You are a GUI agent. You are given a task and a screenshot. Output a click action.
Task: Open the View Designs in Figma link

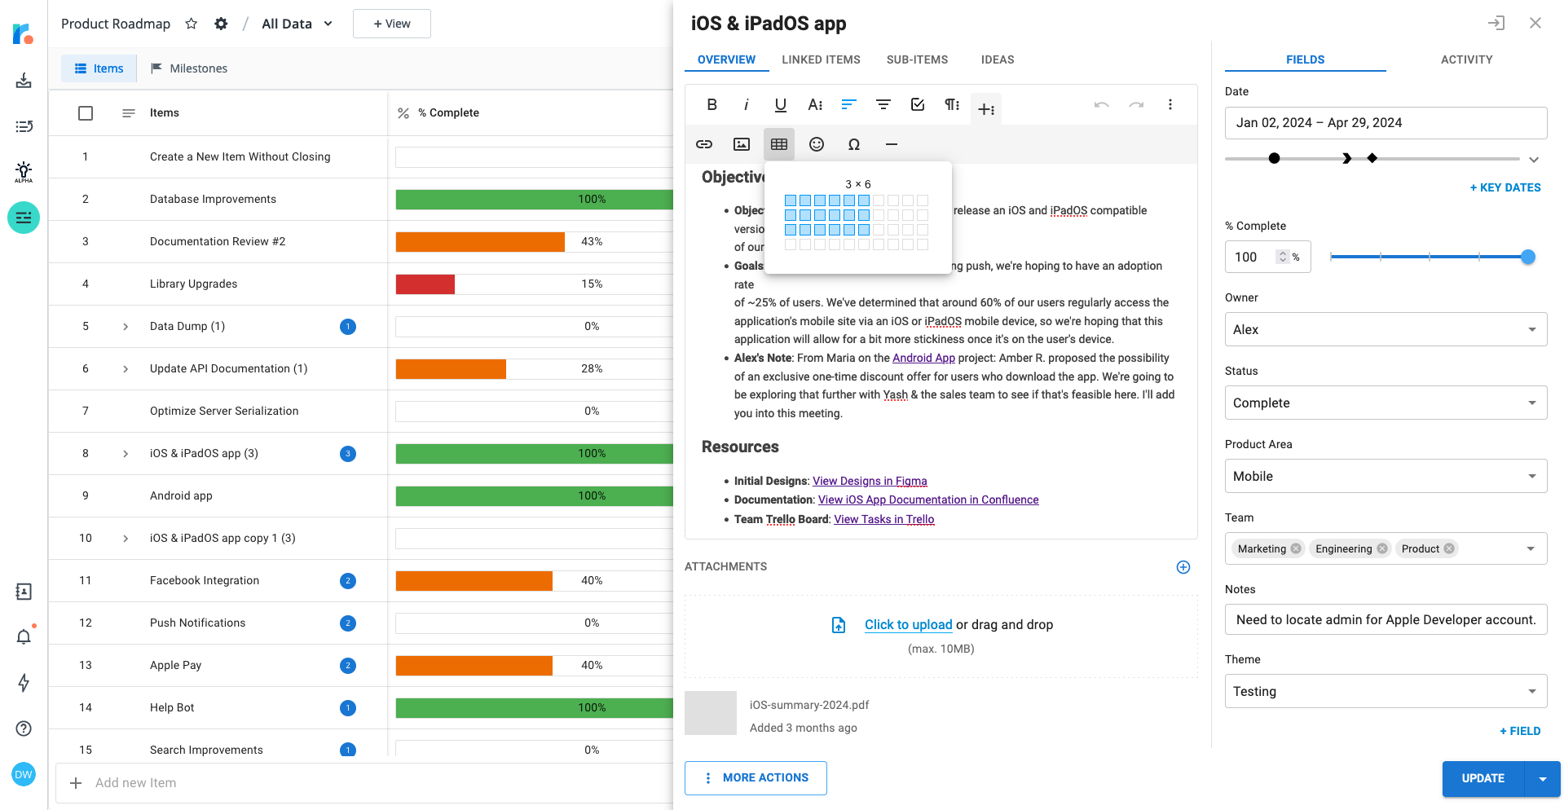tap(870, 481)
